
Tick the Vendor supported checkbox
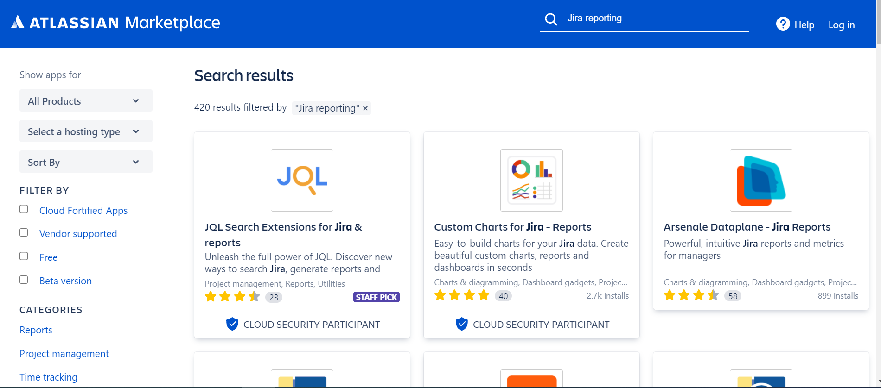click(x=24, y=232)
